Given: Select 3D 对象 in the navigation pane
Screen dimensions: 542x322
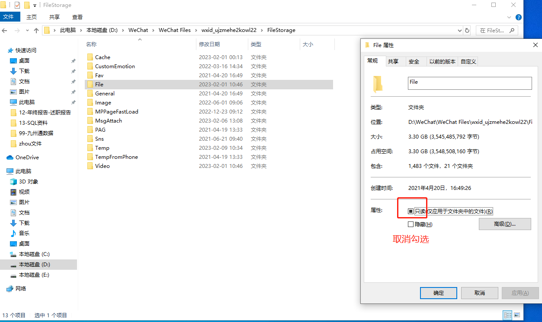Looking at the screenshot, I should click(x=29, y=182).
